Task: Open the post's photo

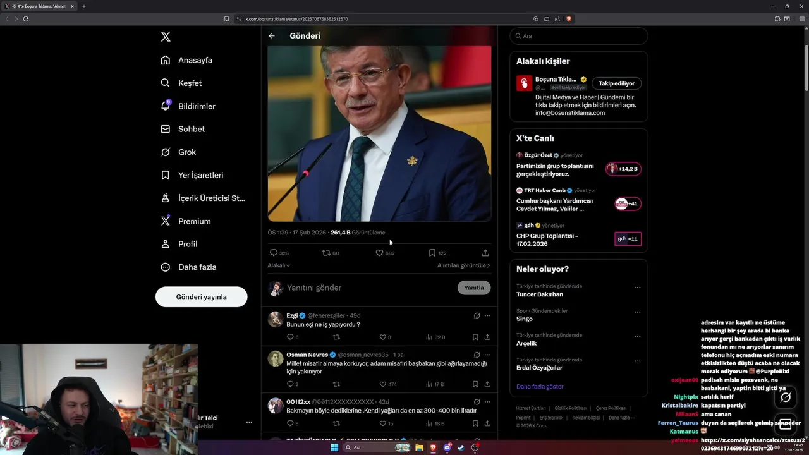Action: point(379,133)
